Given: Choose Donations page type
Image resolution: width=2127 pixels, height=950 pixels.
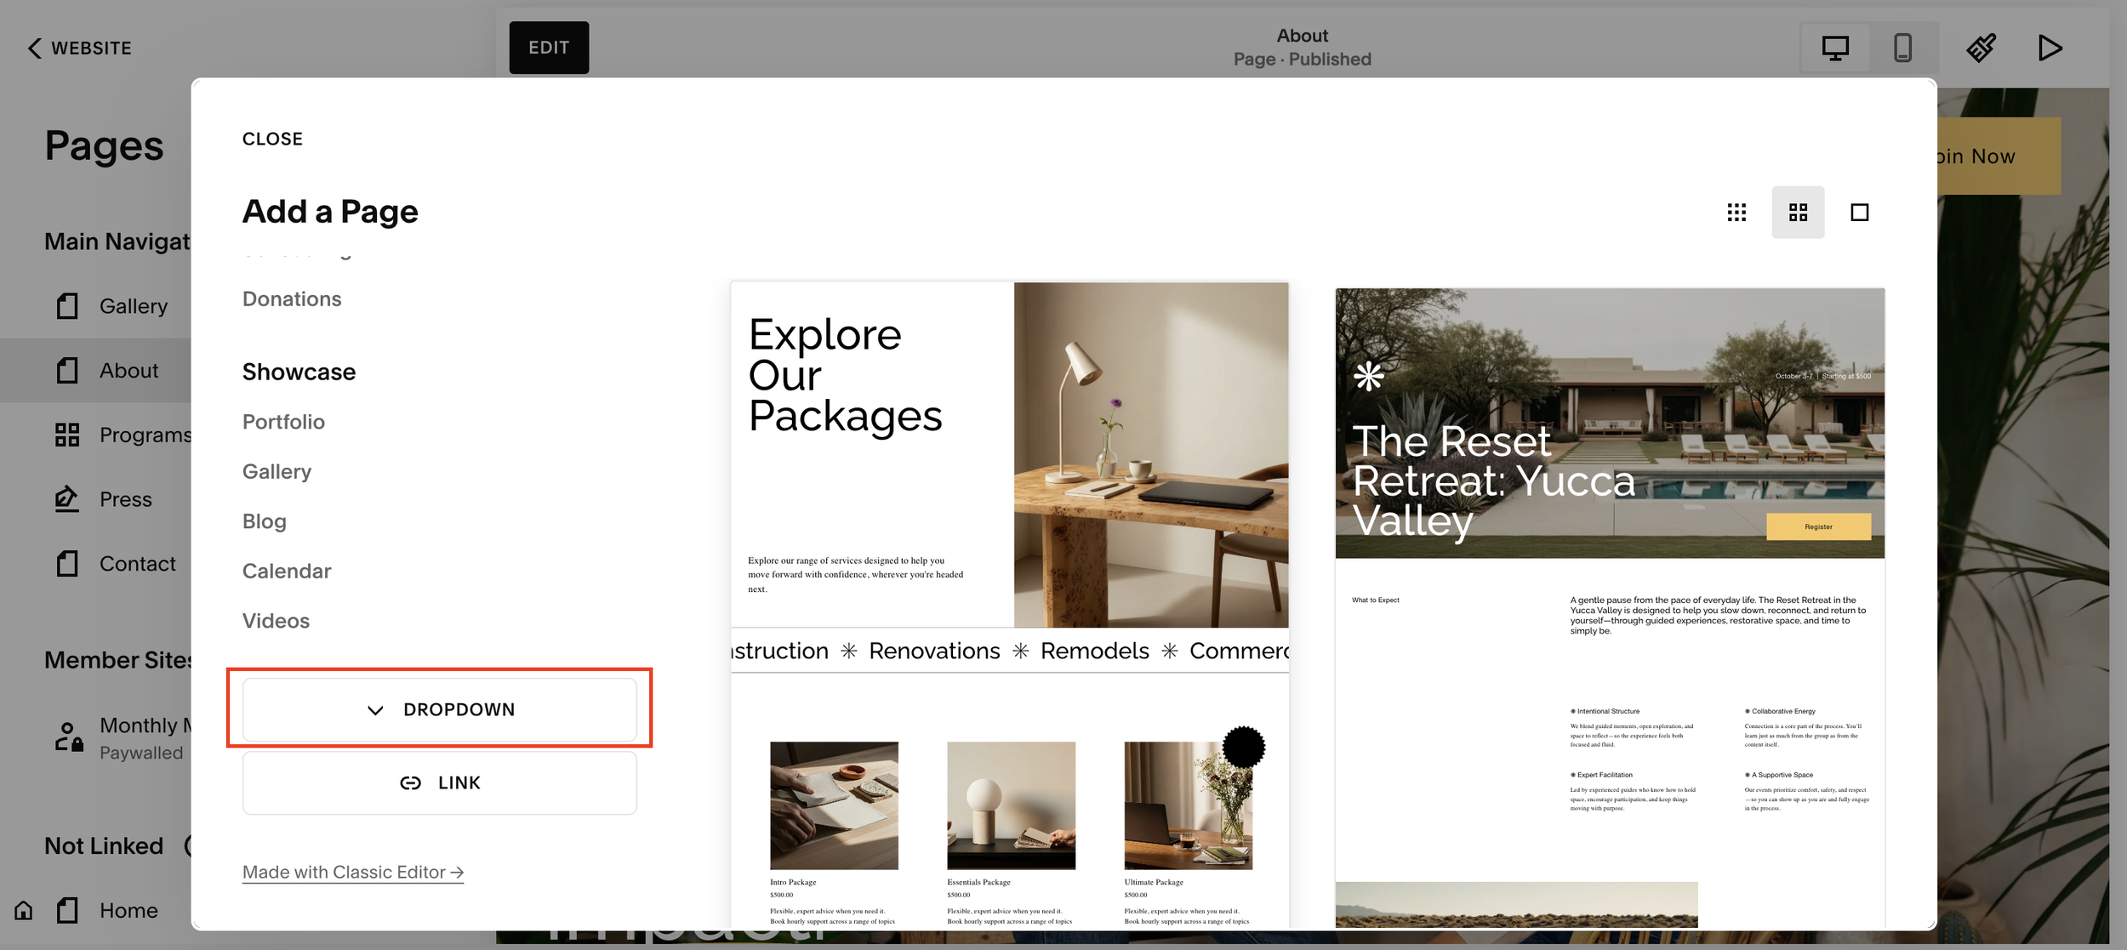Looking at the screenshot, I should (292, 299).
